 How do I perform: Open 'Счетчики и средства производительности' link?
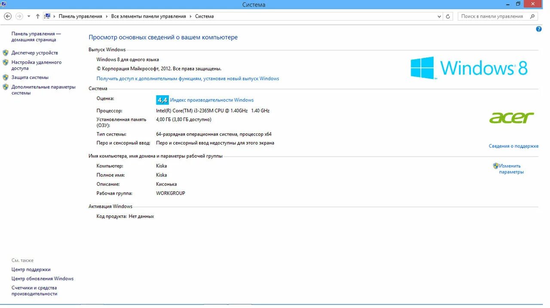tap(34, 291)
